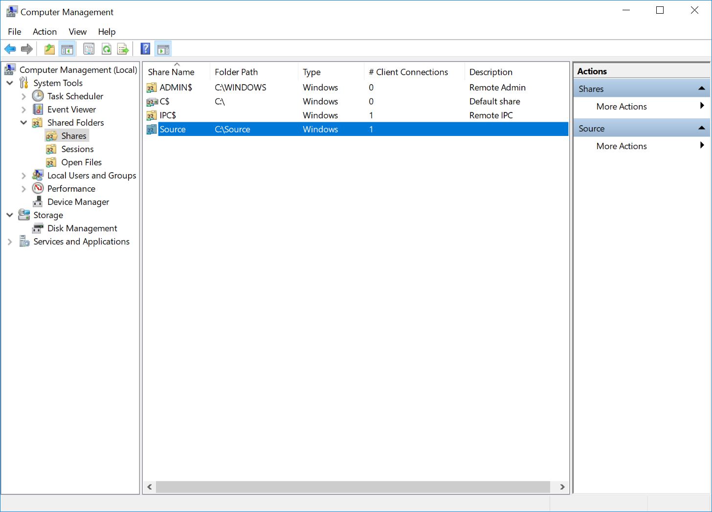Expand the Task Scheduler node
Viewport: 712px width, 512px height.
23,96
